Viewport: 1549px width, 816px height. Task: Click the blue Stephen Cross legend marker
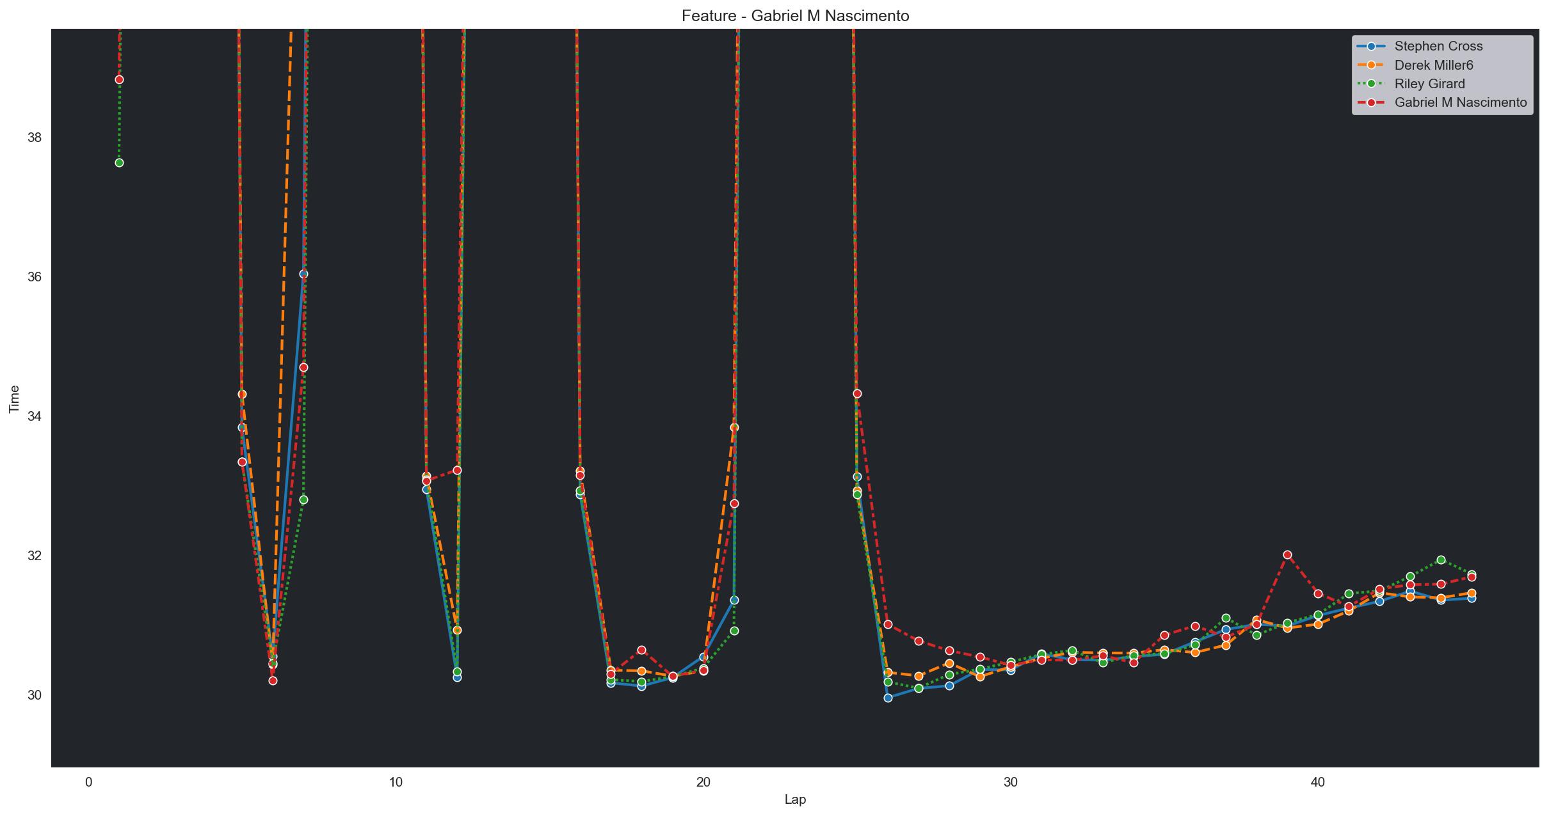pos(1371,46)
